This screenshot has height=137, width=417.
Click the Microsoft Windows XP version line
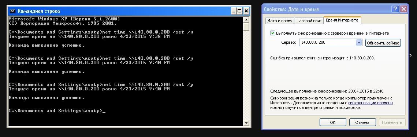64,19
